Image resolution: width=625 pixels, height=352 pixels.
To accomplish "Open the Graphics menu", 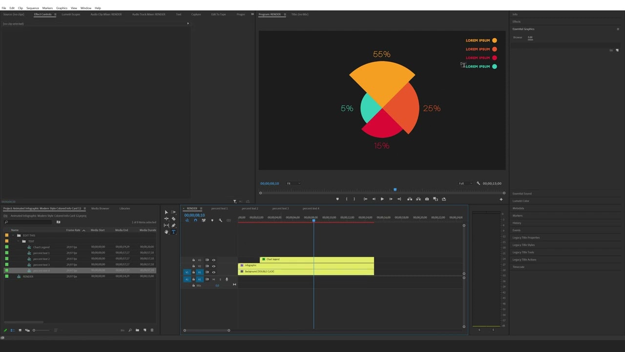I will pyautogui.click(x=62, y=8).
